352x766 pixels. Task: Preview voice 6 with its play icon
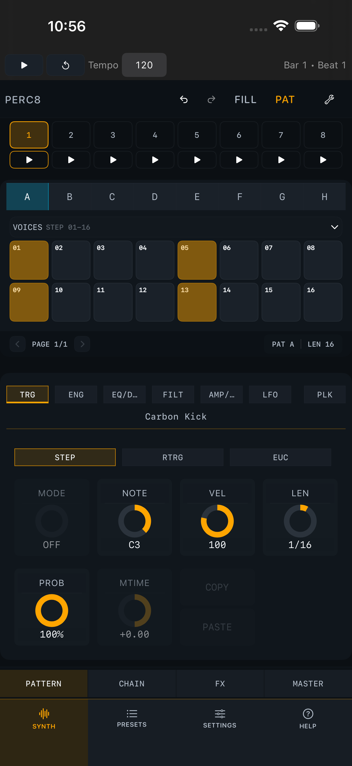pyautogui.click(x=239, y=160)
